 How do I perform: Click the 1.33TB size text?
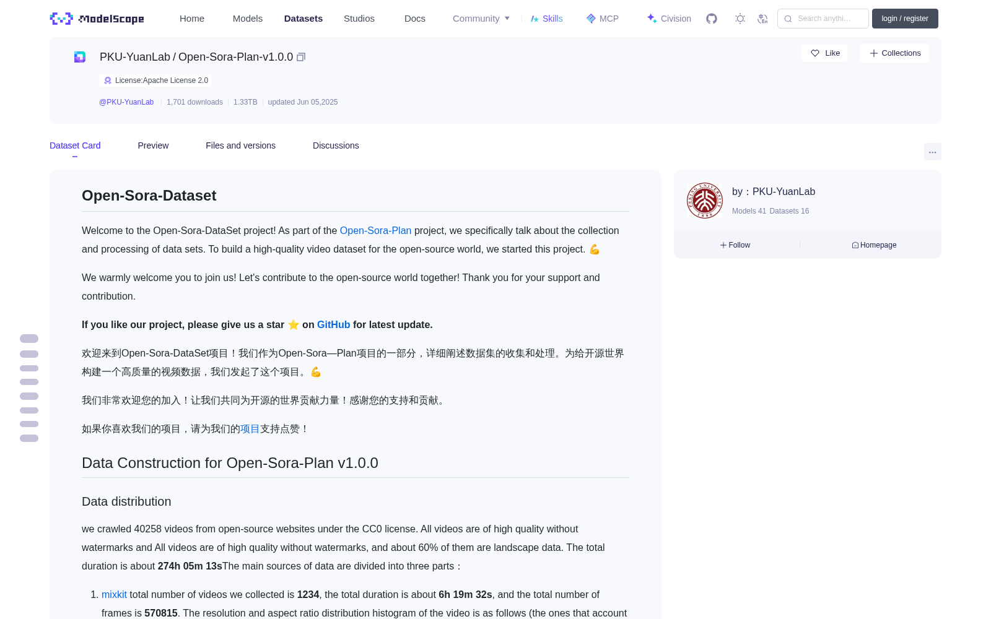[245, 102]
